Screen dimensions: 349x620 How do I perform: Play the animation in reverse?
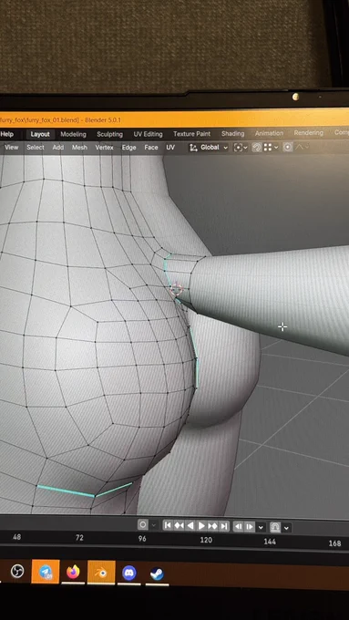[190, 525]
